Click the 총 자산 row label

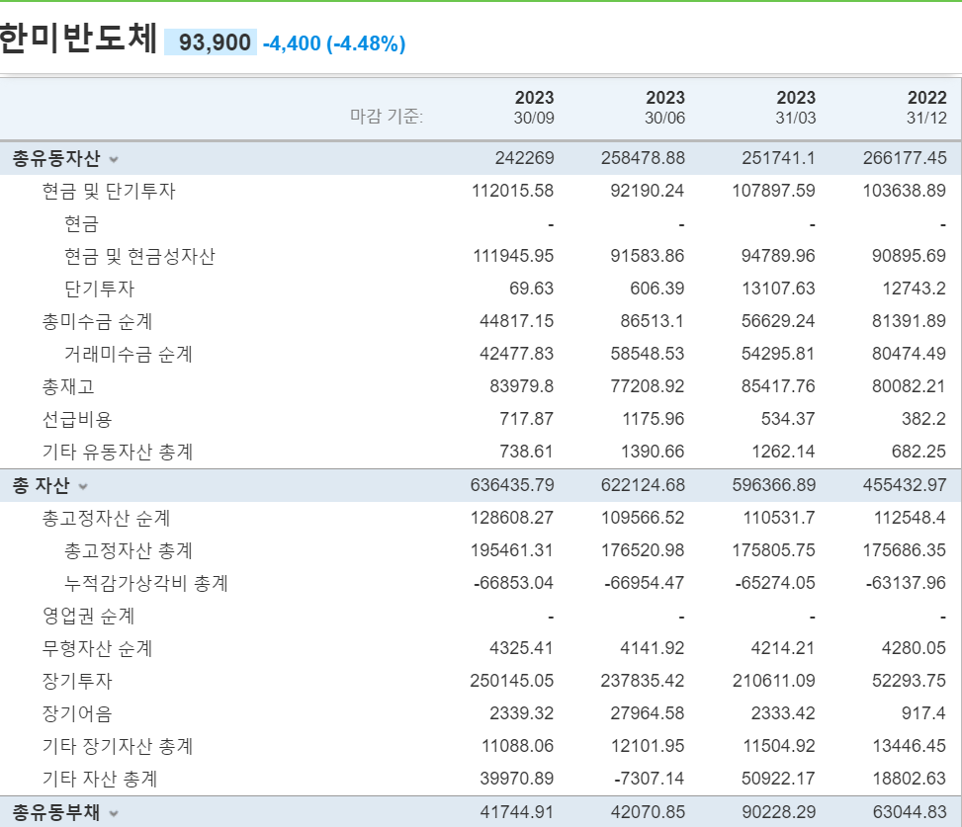(42, 485)
